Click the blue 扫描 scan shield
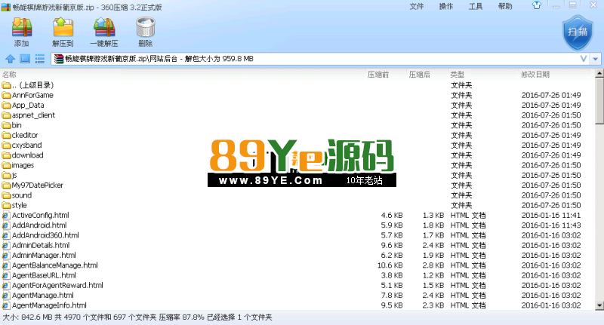 click(x=578, y=32)
